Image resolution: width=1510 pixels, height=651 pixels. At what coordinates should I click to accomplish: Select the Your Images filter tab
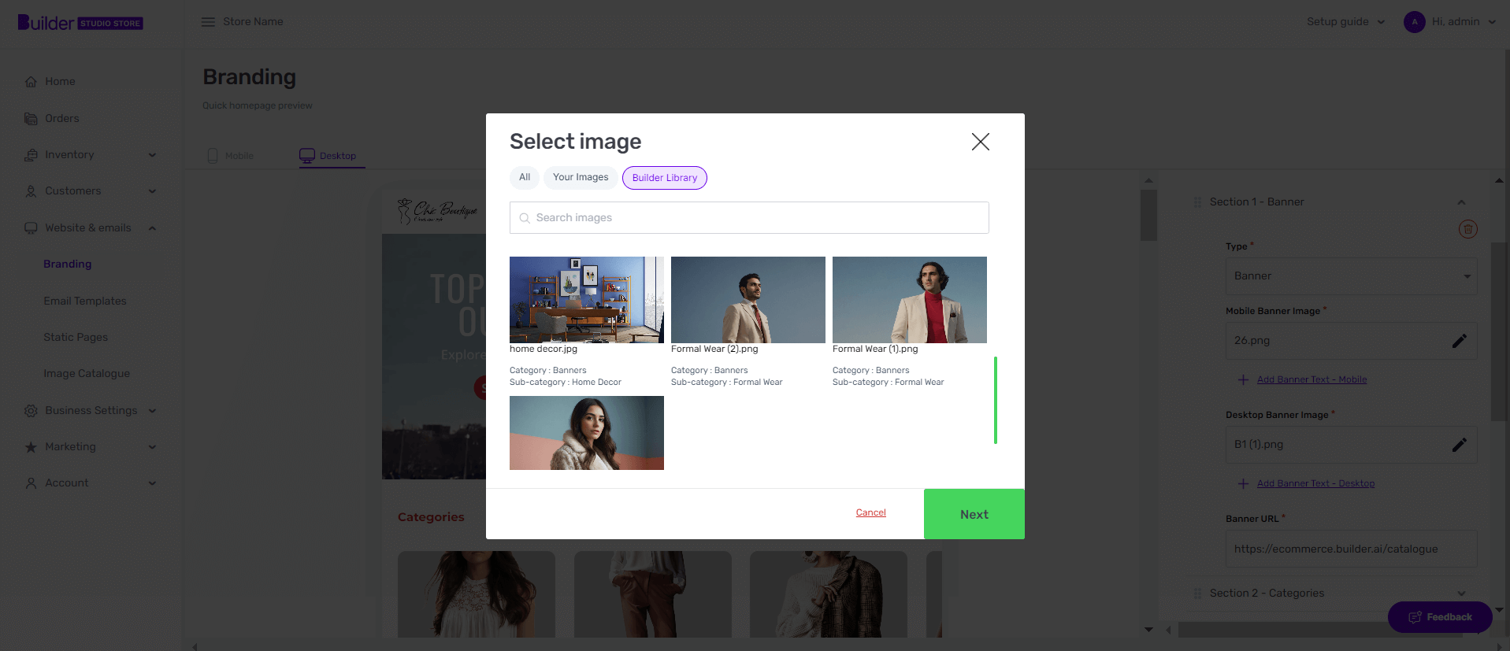click(x=581, y=178)
